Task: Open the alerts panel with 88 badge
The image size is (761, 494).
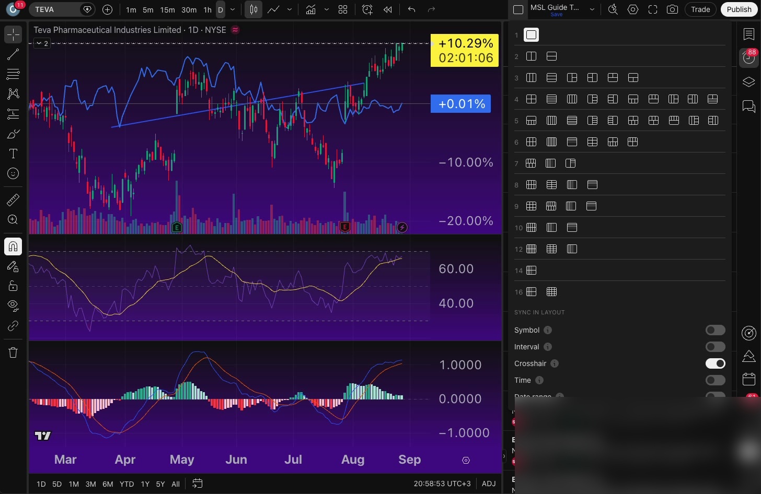Action: (749, 58)
